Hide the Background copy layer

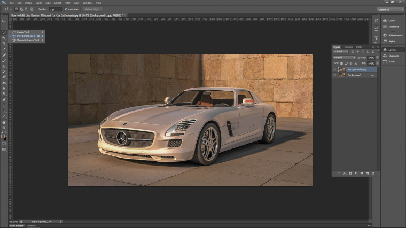[x=334, y=69]
